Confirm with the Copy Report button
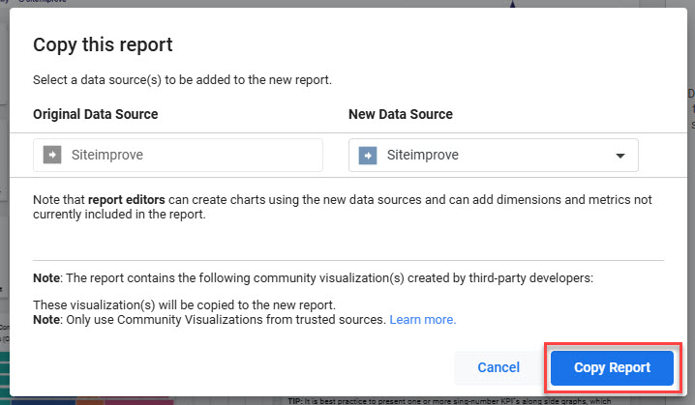Viewport: 695px width, 405px height. pyautogui.click(x=611, y=367)
